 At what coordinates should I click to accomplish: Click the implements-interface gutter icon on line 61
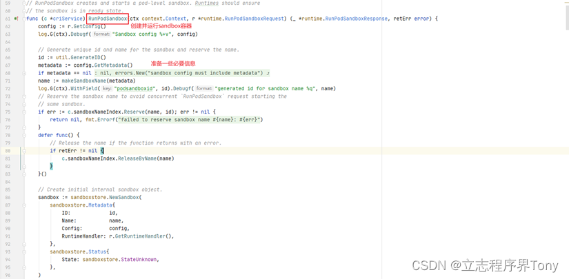16,19
